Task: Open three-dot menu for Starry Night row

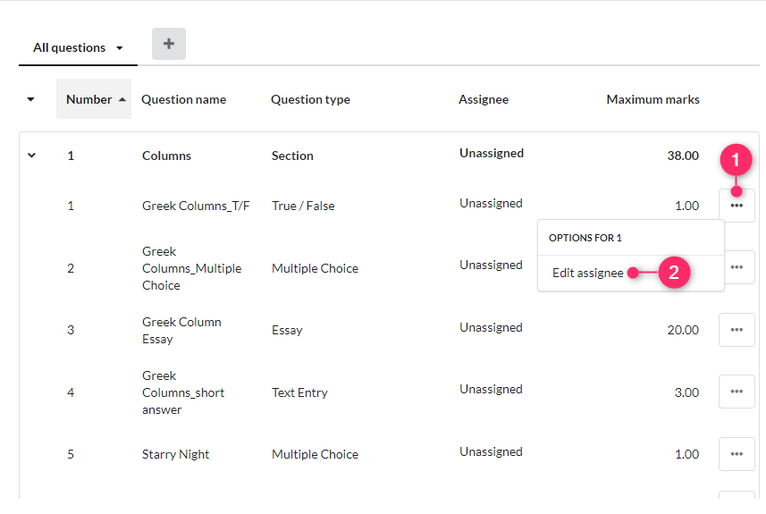Action: tap(737, 454)
